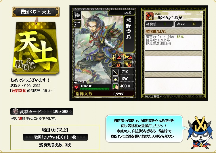Click the archer aptitude B icon
This screenshot has height=153, width=216.
(x=116, y=64)
